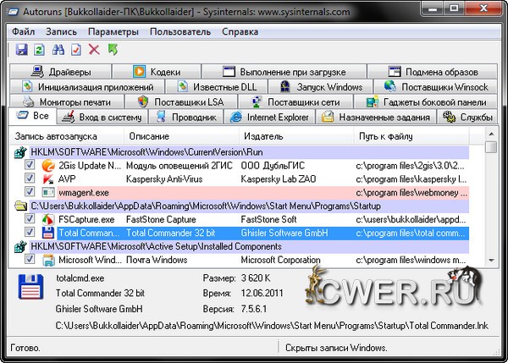This screenshot has width=508, height=363.
Task: Sort by Запись автозапуска column header
Action: 66,136
